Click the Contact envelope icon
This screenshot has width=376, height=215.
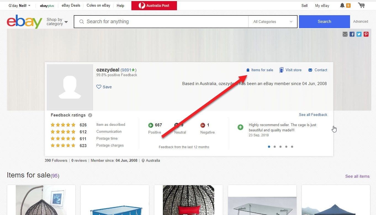click(310, 70)
